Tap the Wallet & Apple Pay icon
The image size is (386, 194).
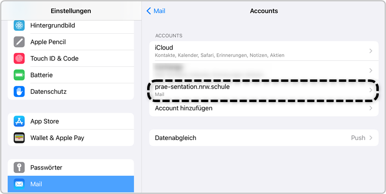coord(19,138)
